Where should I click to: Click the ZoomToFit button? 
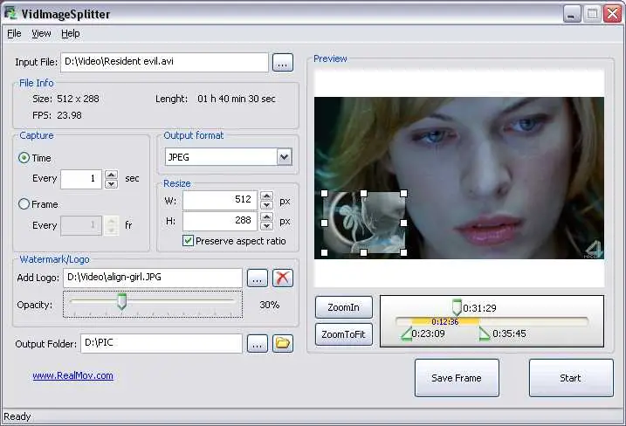coord(344,334)
